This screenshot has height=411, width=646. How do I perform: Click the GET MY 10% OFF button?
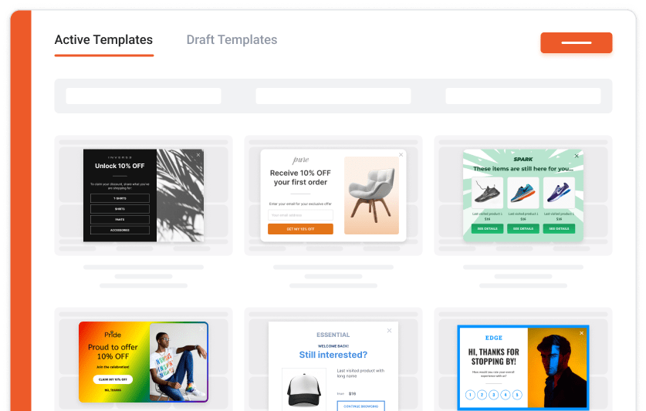(300, 229)
